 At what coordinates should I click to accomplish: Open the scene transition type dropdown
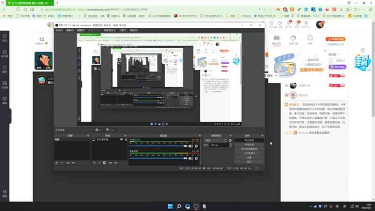click(x=215, y=140)
